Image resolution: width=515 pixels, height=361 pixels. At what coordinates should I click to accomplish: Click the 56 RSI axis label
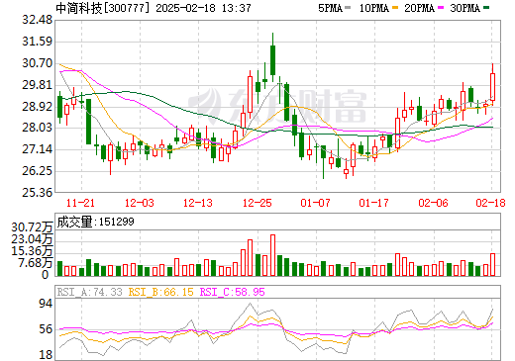[46, 329]
